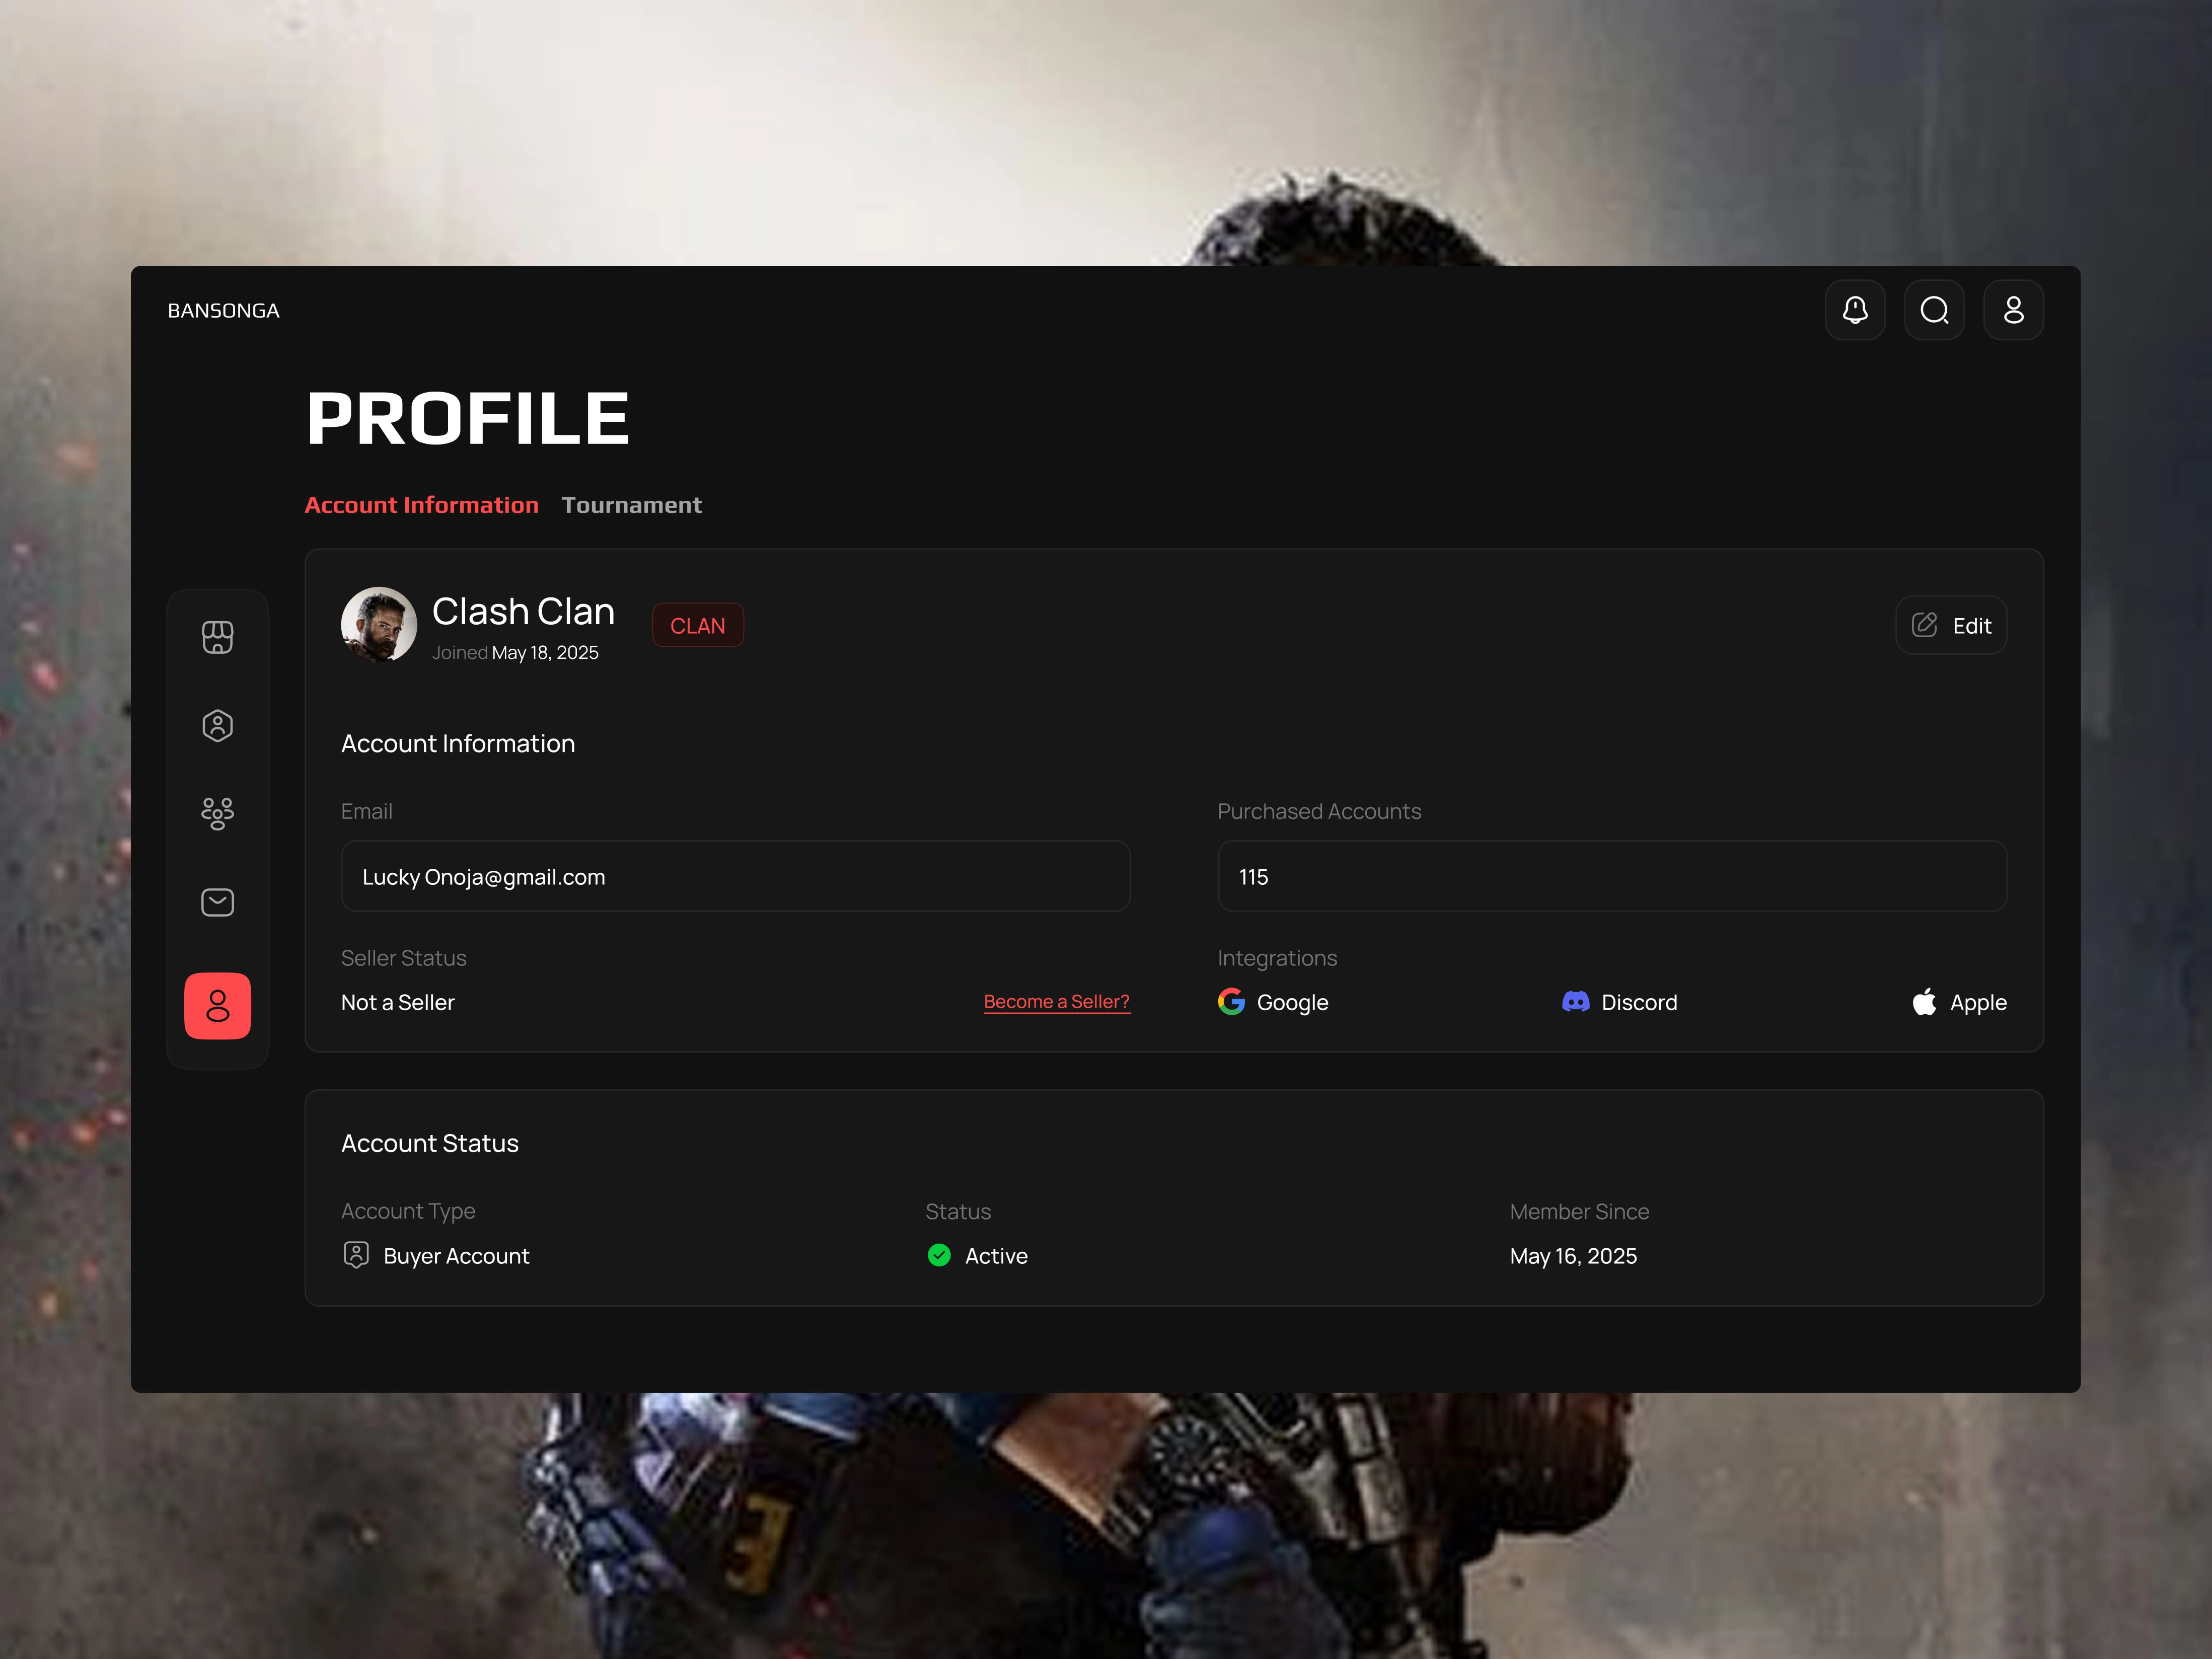This screenshot has width=2212, height=1659.
Task: Click the Discord integration icon
Action: (1575, 1001)
